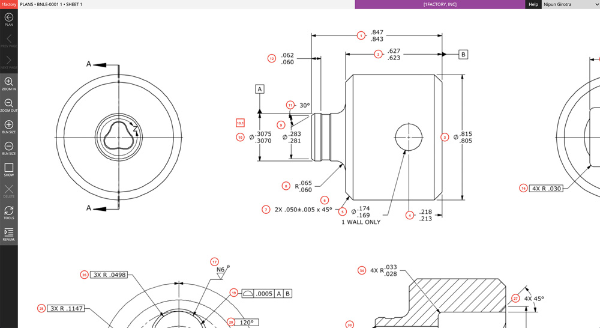Select balloon 26 on 3X R .0498
The image size is (600, 328).
click(84, 275)
